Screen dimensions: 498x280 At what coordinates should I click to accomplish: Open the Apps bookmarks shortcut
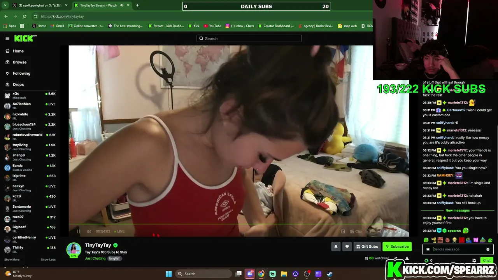10,26
